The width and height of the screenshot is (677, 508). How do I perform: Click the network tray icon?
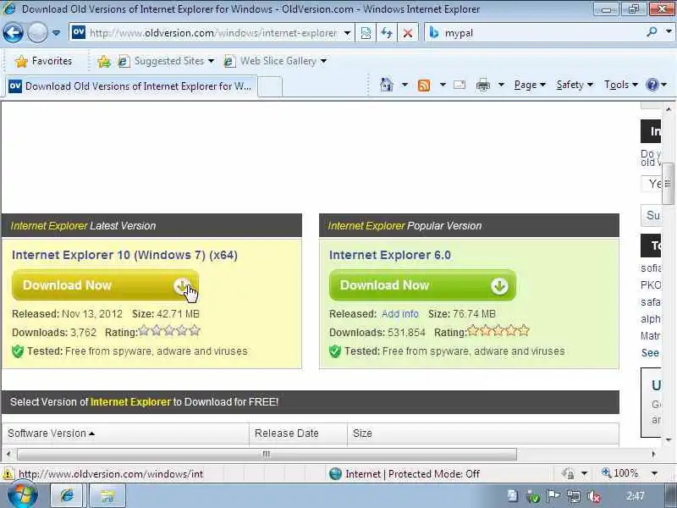click(x=574, y=497)
